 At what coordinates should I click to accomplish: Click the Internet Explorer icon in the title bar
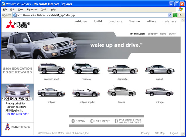pos(3,4)
